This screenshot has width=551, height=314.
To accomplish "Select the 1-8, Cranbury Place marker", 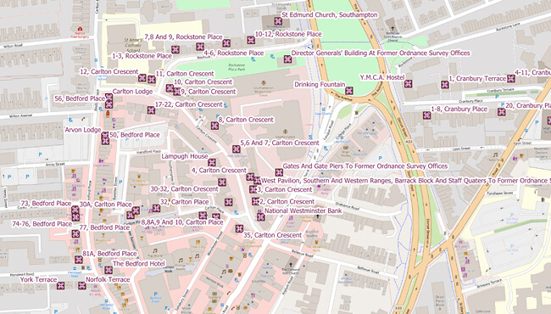I will pyautogui.click(x=427, y=115).
